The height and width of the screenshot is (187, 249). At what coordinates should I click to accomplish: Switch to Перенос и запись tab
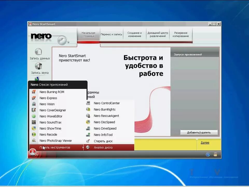point(111,35)
